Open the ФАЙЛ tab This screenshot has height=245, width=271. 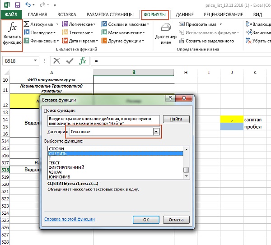[x=10, y=14]
